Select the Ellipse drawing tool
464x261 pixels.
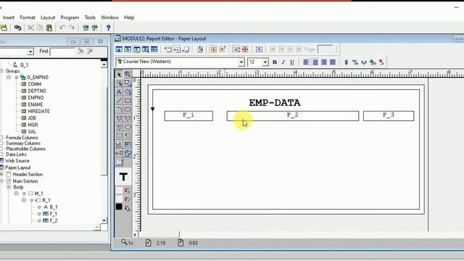click(x=128, y=127)
